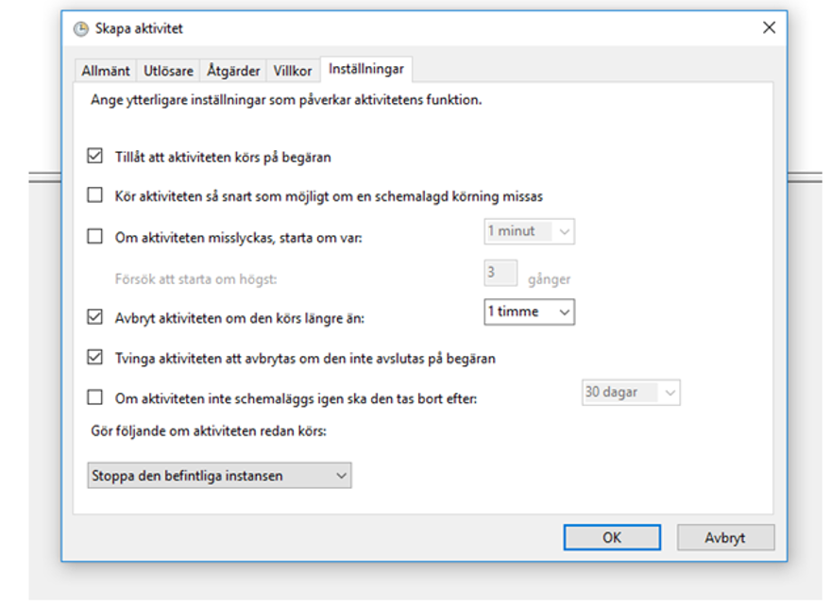Click the clock icon in the title bar
This screenshot has width=831, height=607.
coord(80,28)
